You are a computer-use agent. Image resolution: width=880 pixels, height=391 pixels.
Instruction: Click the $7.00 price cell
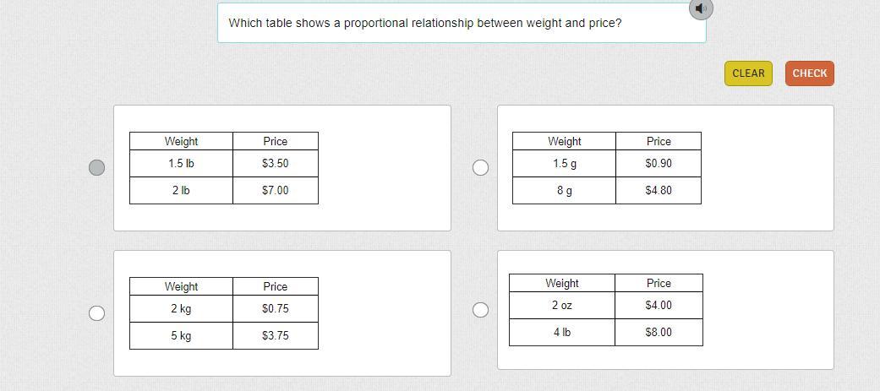(x=276, y=190)
